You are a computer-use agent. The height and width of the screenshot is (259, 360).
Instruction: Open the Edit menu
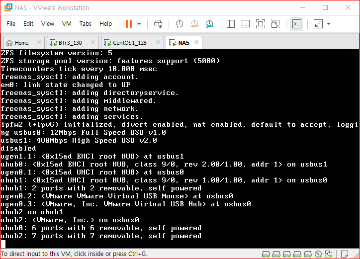click(28, 24)
